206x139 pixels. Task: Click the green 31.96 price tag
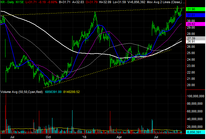pyautogui.click(x=195, y=9)
